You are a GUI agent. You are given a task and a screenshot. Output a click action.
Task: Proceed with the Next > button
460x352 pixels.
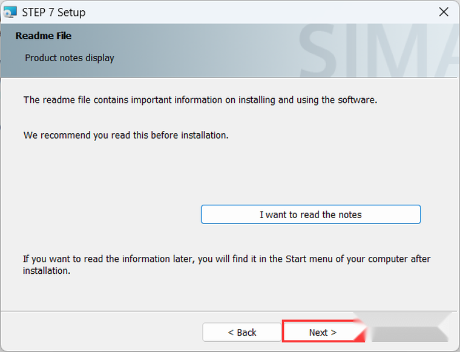(x=322, y=332)
